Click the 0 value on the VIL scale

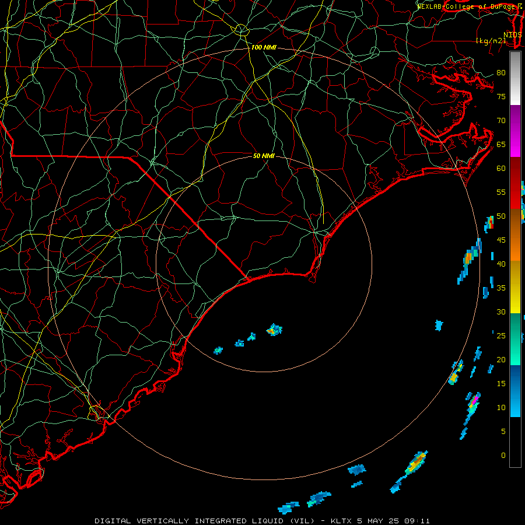503,456
